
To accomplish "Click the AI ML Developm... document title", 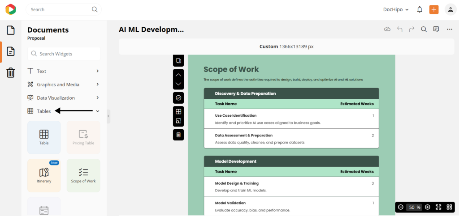I will click(x=152, y=30).
